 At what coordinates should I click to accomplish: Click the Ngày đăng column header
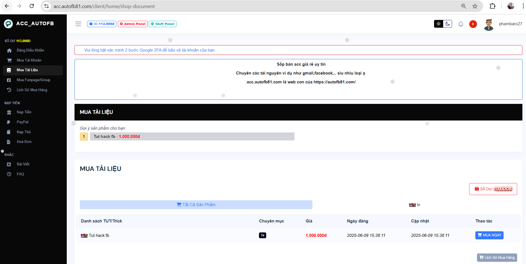[x=358, y=221]
